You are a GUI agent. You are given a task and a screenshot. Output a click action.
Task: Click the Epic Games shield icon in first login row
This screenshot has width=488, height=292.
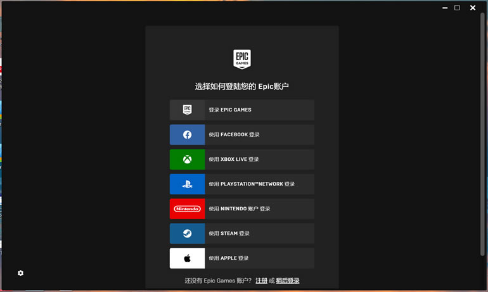coord(187,110)
